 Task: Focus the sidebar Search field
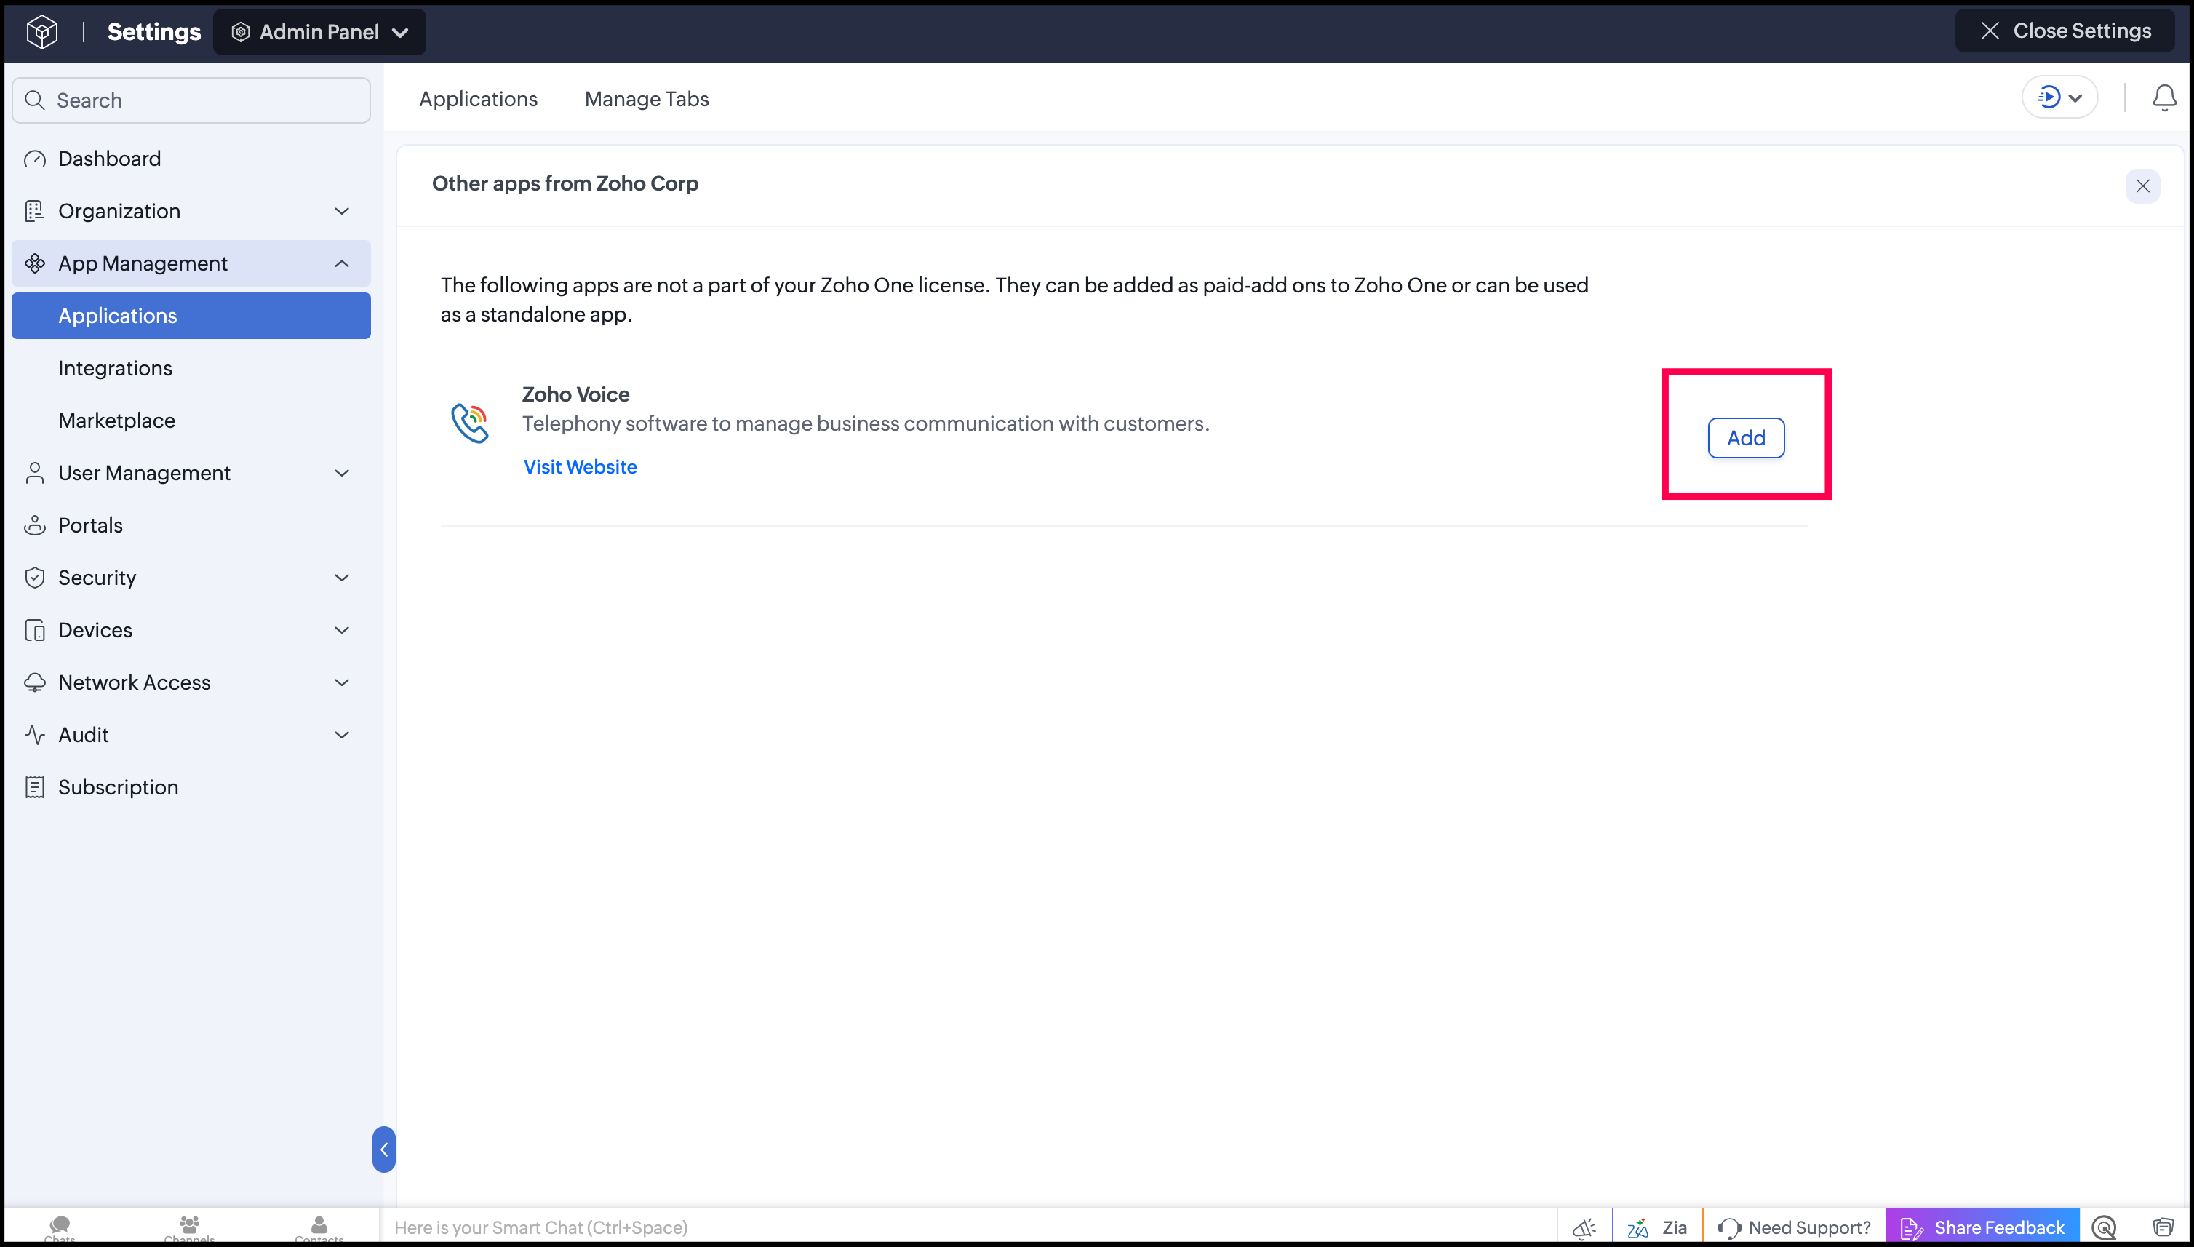pyautogui.click(x=191, y=100)
